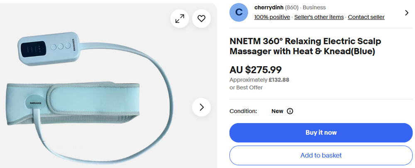Click the 'Business' seller type label
The height and width of the screenshot is (168, 415).
(x=314, y=7)
